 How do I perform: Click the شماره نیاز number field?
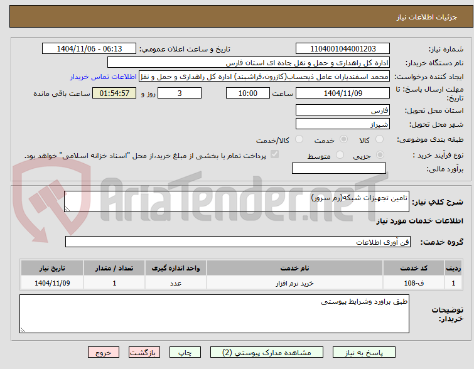click(x=343, y=49)
